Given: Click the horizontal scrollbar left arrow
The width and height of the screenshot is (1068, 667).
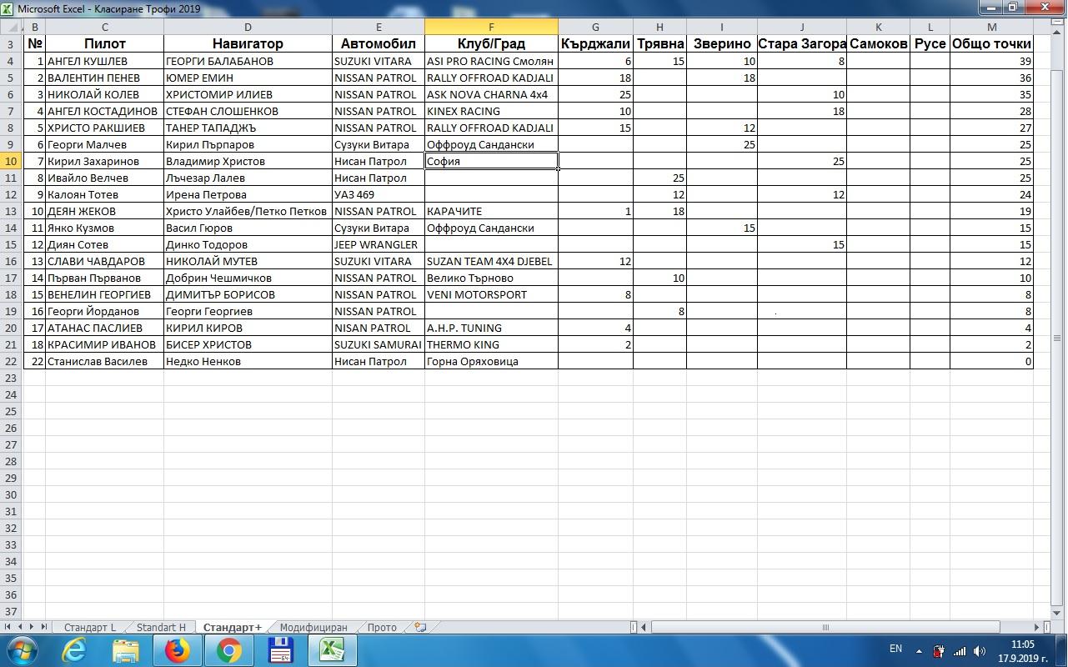Looking at the screenshot, I should pos(644,627).
